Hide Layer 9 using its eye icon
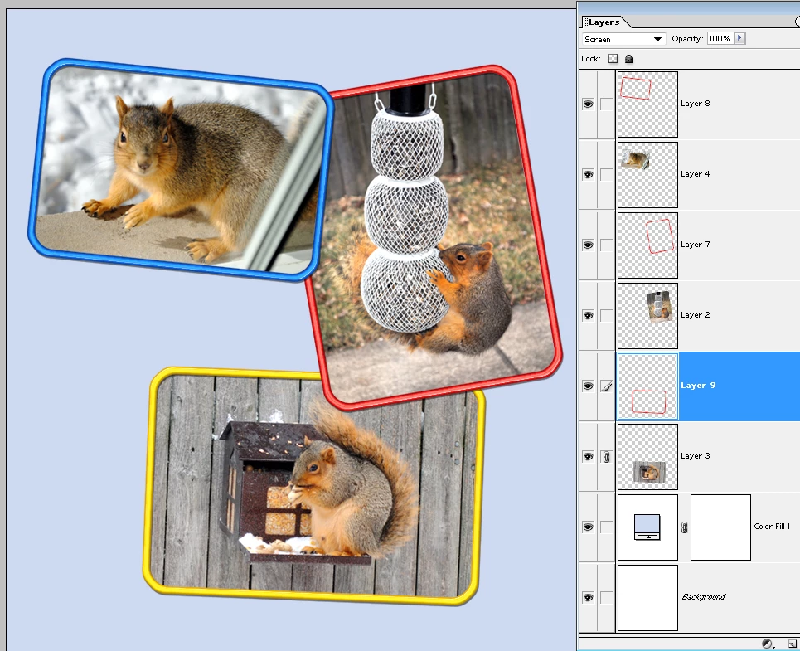Image resolution: width=800 pixels, height=651 pixels. (x=589, y=386)
